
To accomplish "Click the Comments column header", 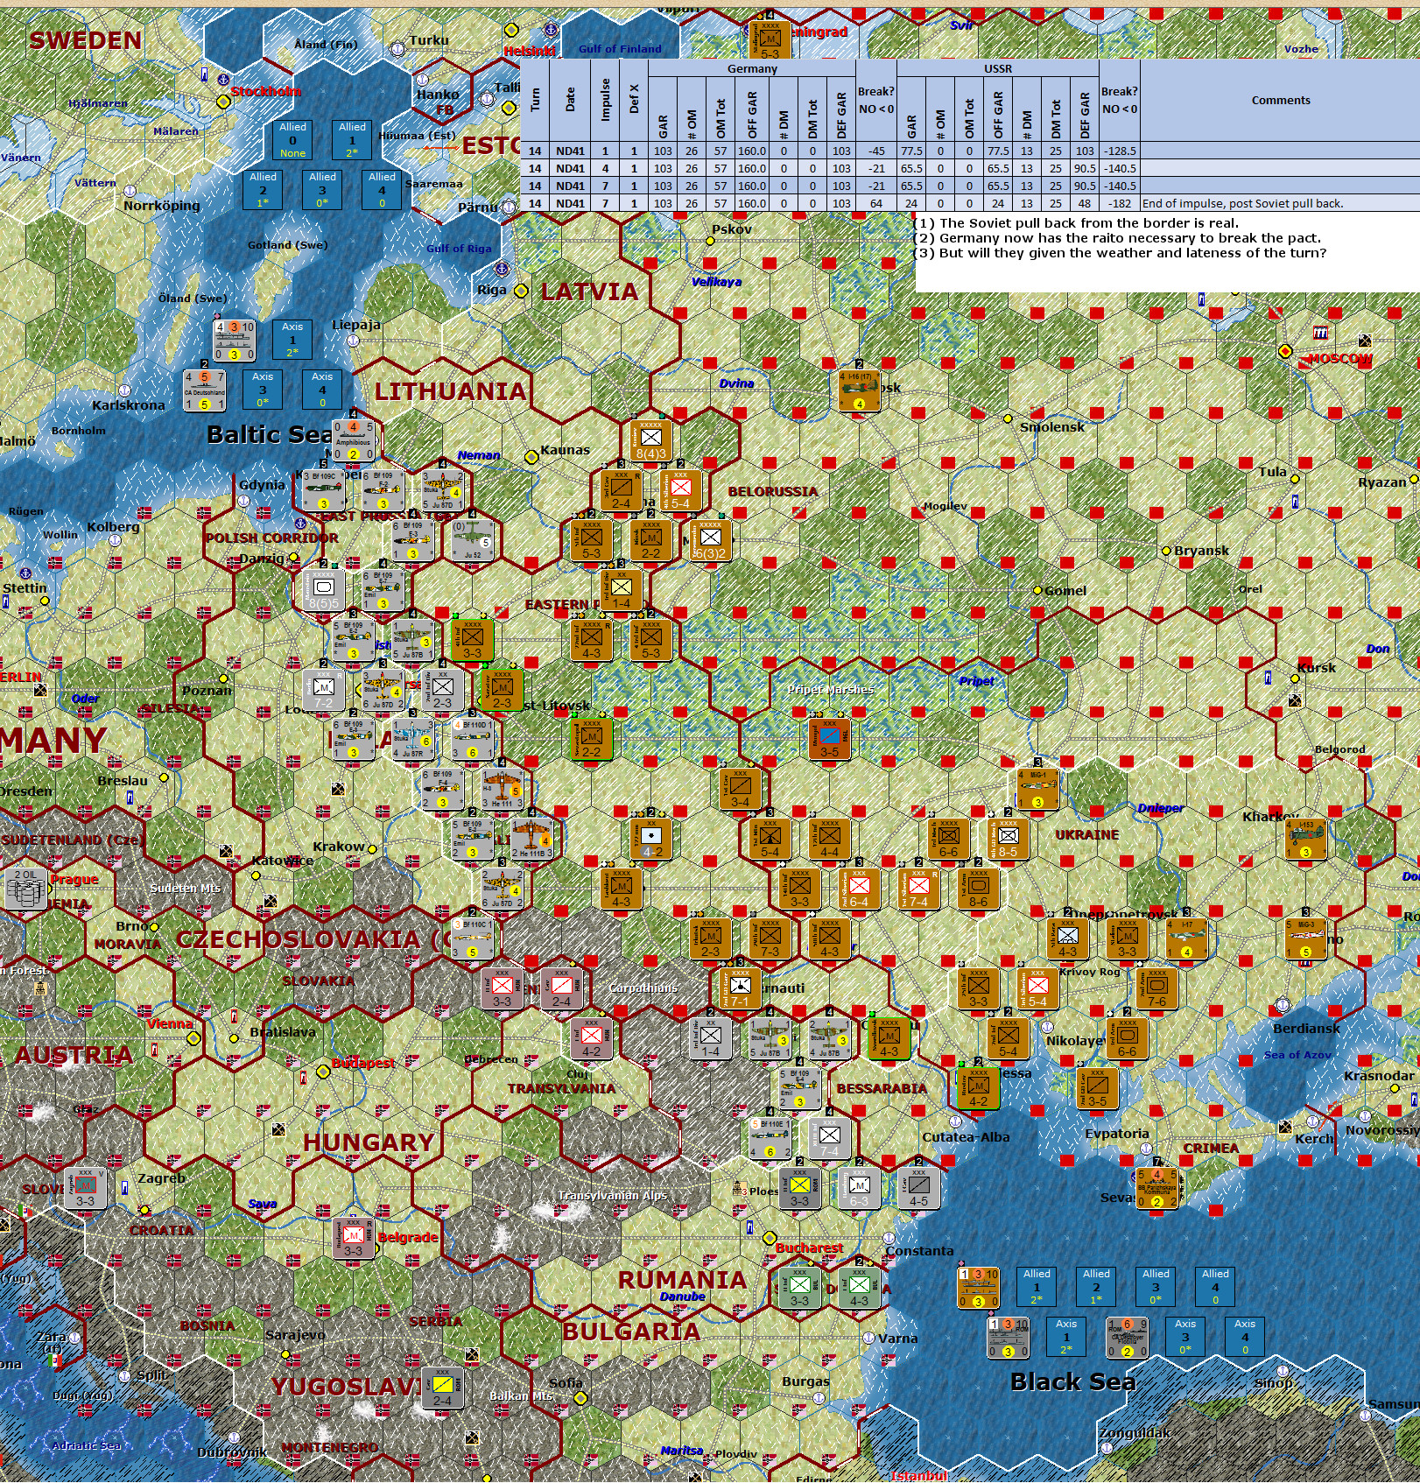I will point(1281,101).
